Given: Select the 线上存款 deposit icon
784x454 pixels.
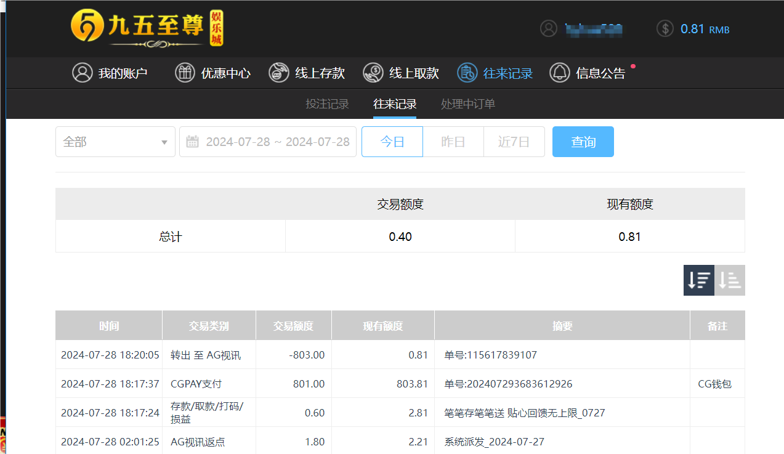Looking at the screenshot, I should point(278,73).
